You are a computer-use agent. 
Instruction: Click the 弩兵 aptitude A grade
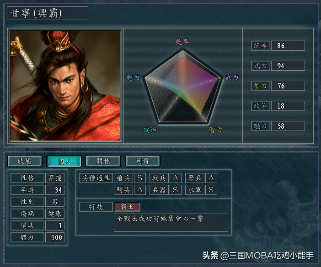[x=211, y=178]
